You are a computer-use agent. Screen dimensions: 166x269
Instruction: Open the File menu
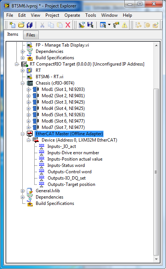[x=10, y=15]
